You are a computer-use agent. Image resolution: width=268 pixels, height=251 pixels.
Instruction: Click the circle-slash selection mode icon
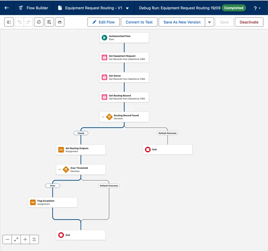pyautogui.click(x=39, y=22)
